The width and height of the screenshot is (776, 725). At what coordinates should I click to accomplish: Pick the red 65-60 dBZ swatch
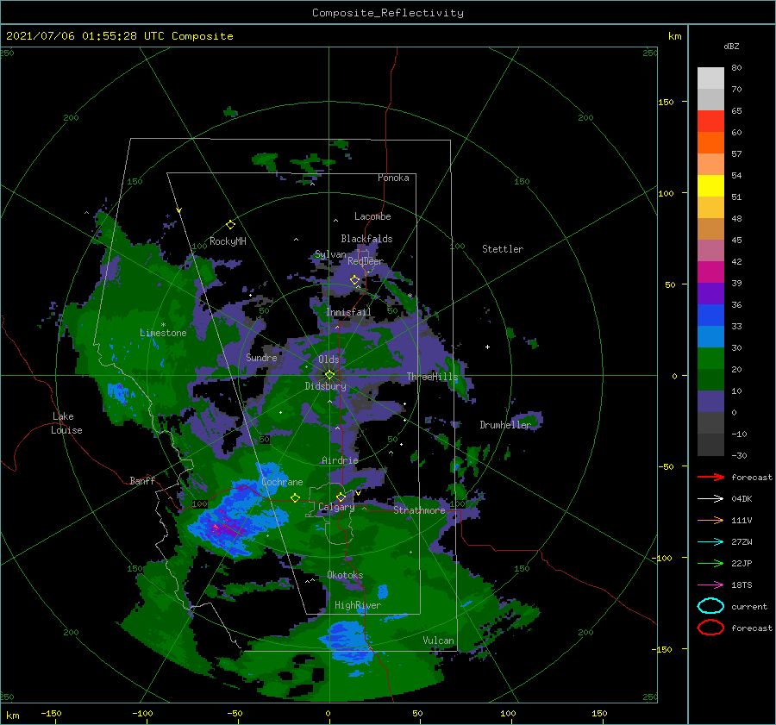point(710,121)
